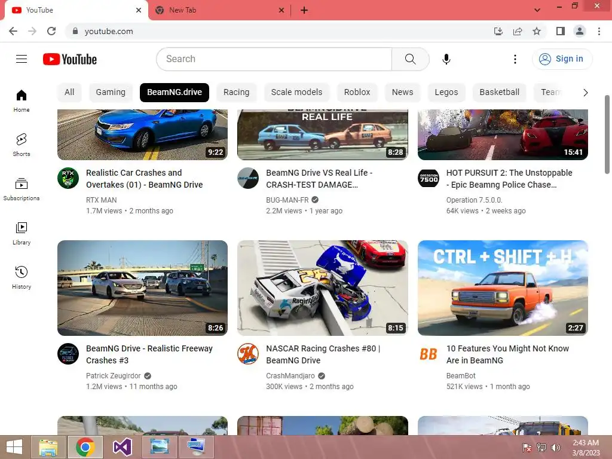Open HOT PURSUIT 2 video title
The width and height of the screenshot is (612, 459).
(x=509, y=179)
